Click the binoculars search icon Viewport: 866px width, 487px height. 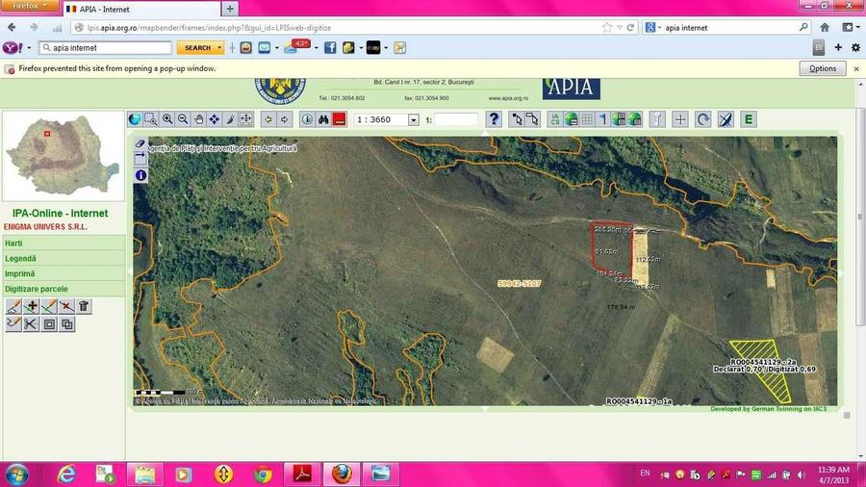pyautogui.click(x=323, y=119)
